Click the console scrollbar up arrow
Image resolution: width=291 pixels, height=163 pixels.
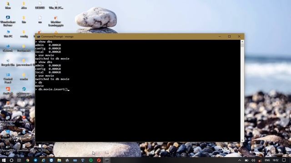click(242, 42)
